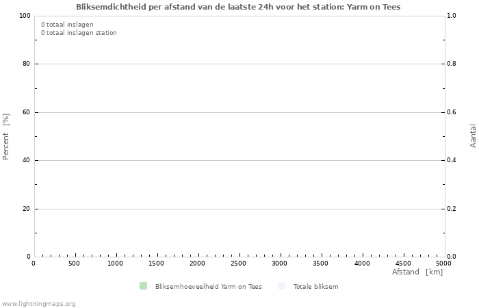Click the 60 label on percent axis
This screenshot has height=308, width=479.
tap(27, 112)
